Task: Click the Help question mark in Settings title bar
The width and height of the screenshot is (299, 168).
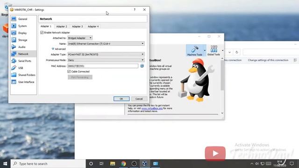Action: click(x=135, y=10)
